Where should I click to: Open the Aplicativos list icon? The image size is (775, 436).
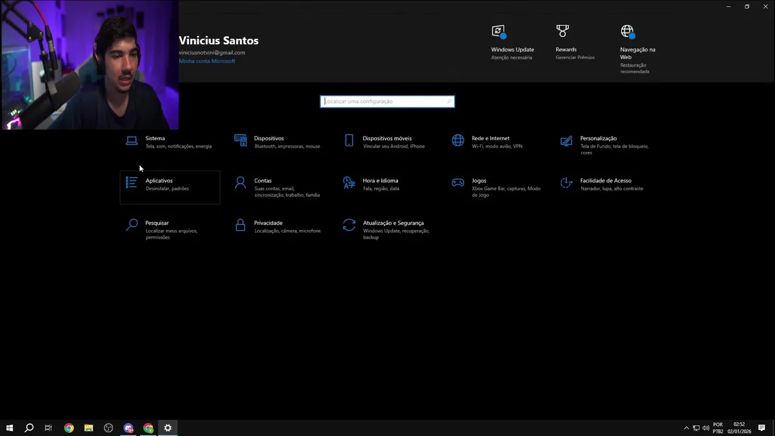(131, 182)
